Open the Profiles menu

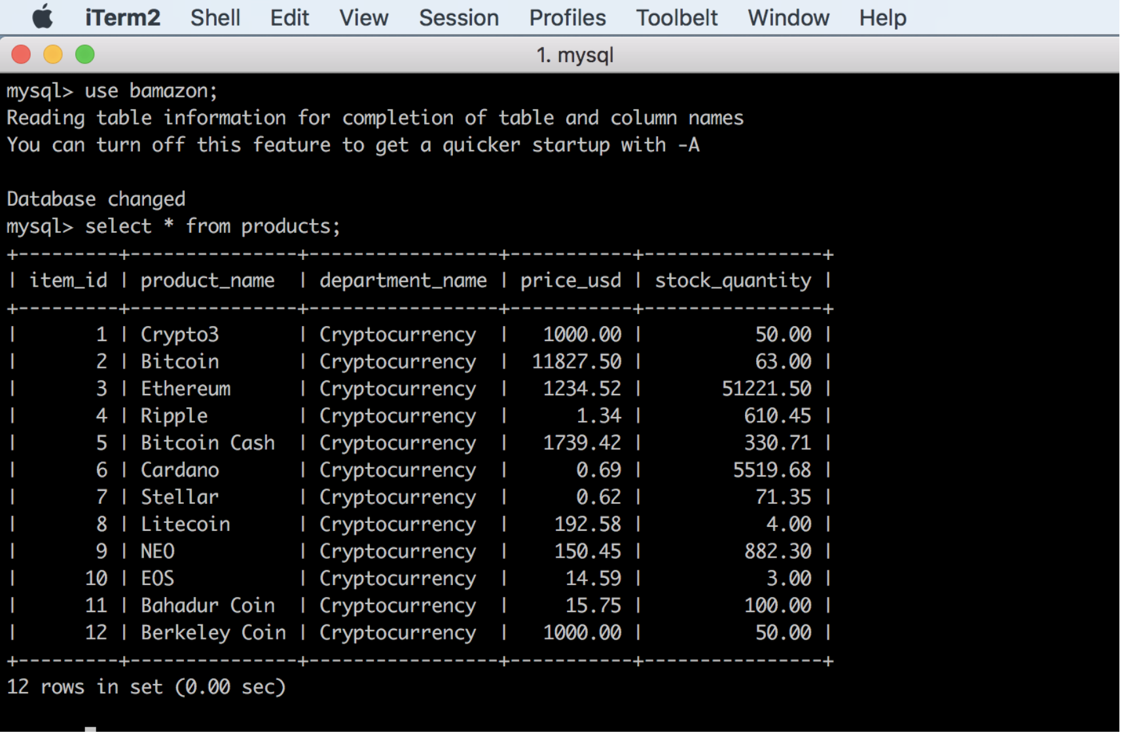point(568,18)
